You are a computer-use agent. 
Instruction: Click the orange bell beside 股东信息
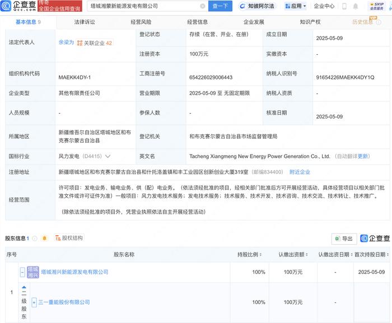click(44, 238)
